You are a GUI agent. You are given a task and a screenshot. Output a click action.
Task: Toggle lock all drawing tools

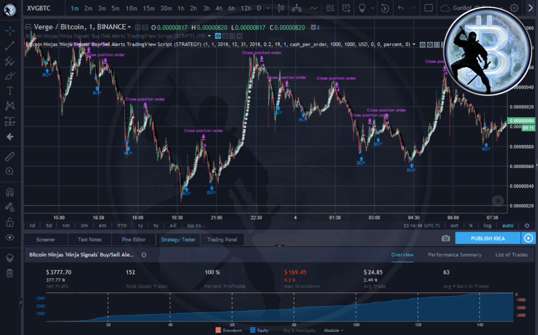(x=10, y=223)
